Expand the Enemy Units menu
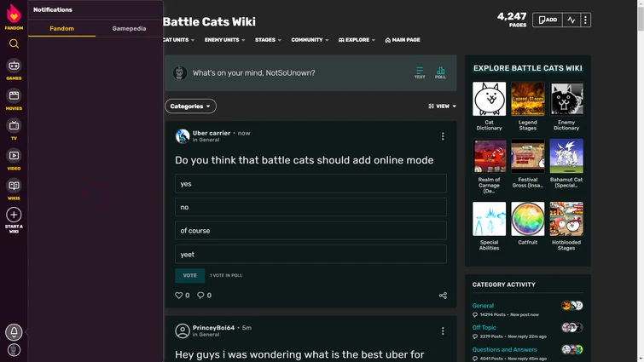This screenshot has width=644, height=362. [x=224, y=40]
